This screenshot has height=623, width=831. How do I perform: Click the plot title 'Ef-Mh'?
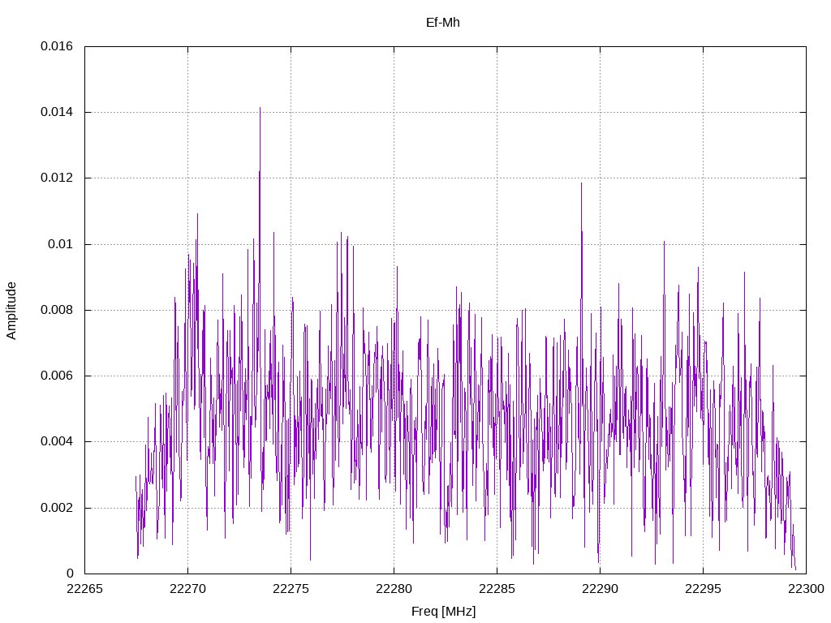pyautogui.click(x=442, y=23)
